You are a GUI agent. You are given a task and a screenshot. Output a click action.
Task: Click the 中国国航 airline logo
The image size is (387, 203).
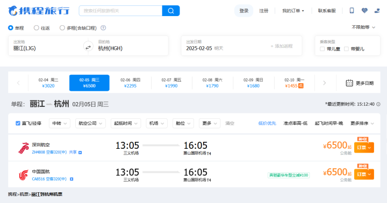coord(24,175)
